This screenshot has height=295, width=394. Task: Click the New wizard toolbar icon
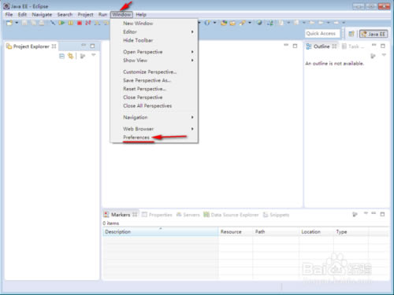tap(9, 23)
